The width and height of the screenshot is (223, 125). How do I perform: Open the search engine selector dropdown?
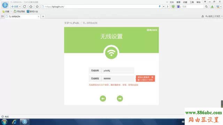[179, 7]
